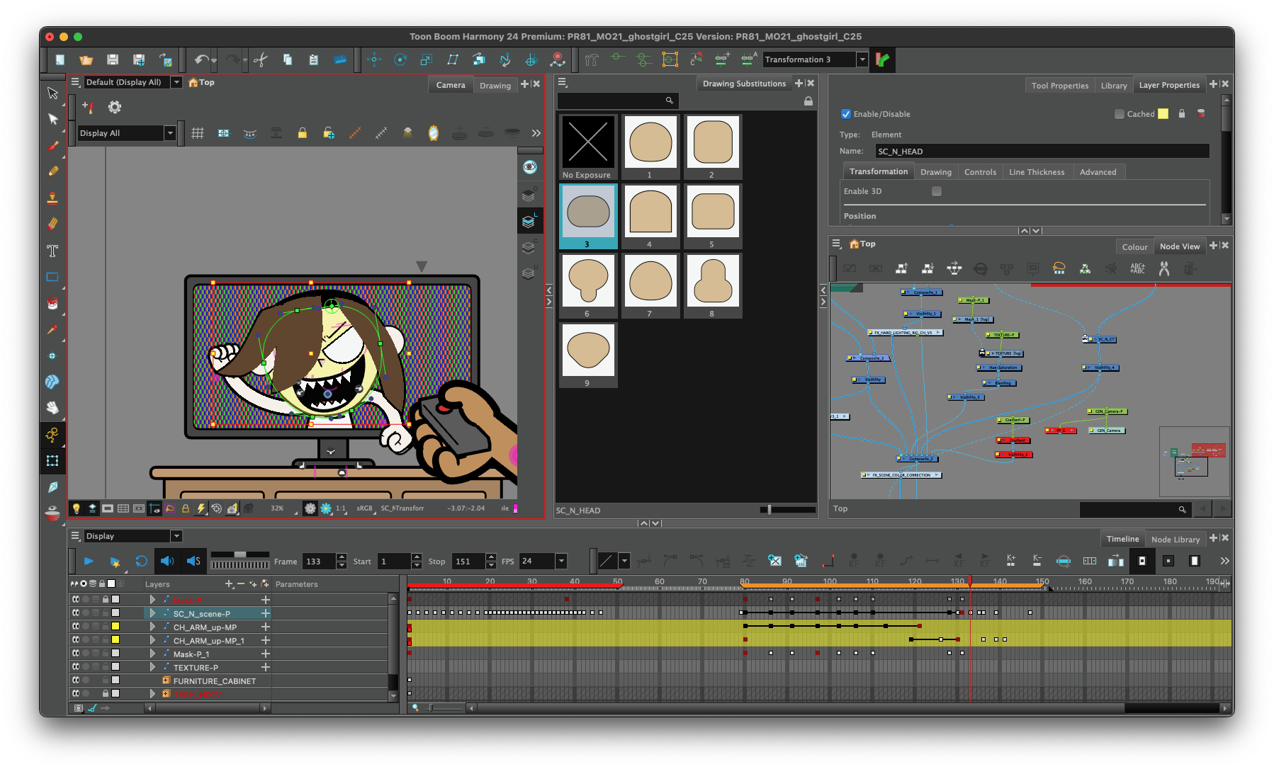The image size is (1274, 769).
Task: Cut selection with the scissors icon
Action: [x=260, y=60]
